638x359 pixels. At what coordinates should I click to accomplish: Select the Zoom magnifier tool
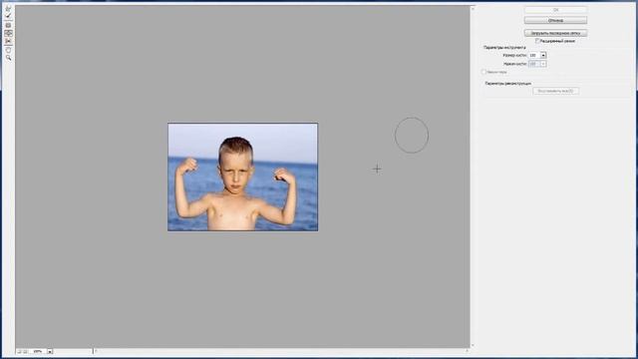click(8, 58)
